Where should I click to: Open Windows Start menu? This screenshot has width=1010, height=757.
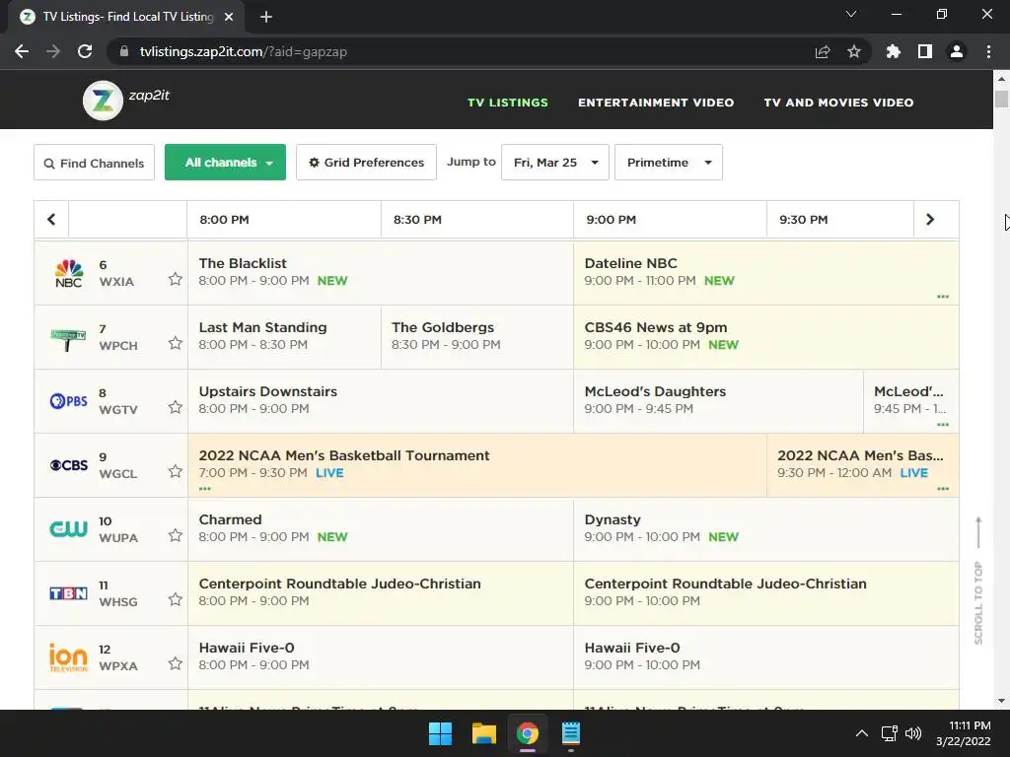click(x=441, y=733)
